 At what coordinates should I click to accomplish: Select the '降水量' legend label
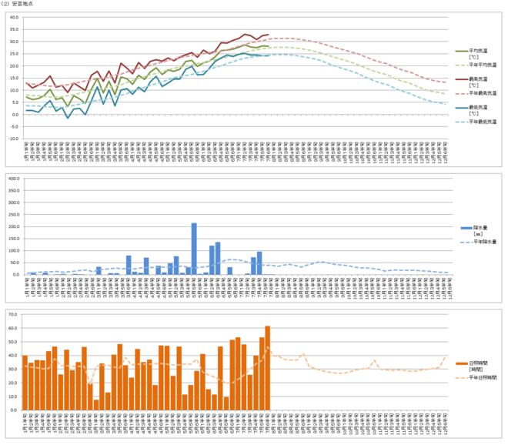pyautogui.click(x=480, y=228)
